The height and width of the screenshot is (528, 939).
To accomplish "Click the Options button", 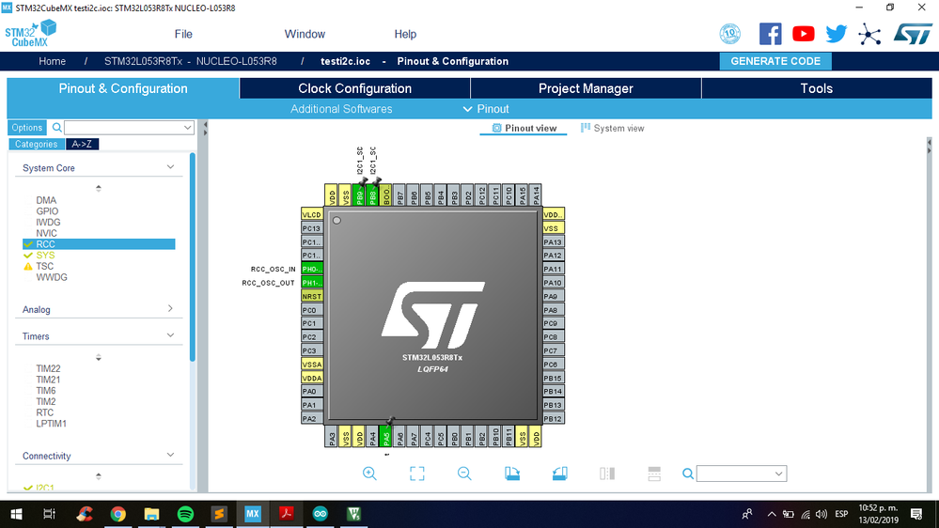I will point(27,128).
